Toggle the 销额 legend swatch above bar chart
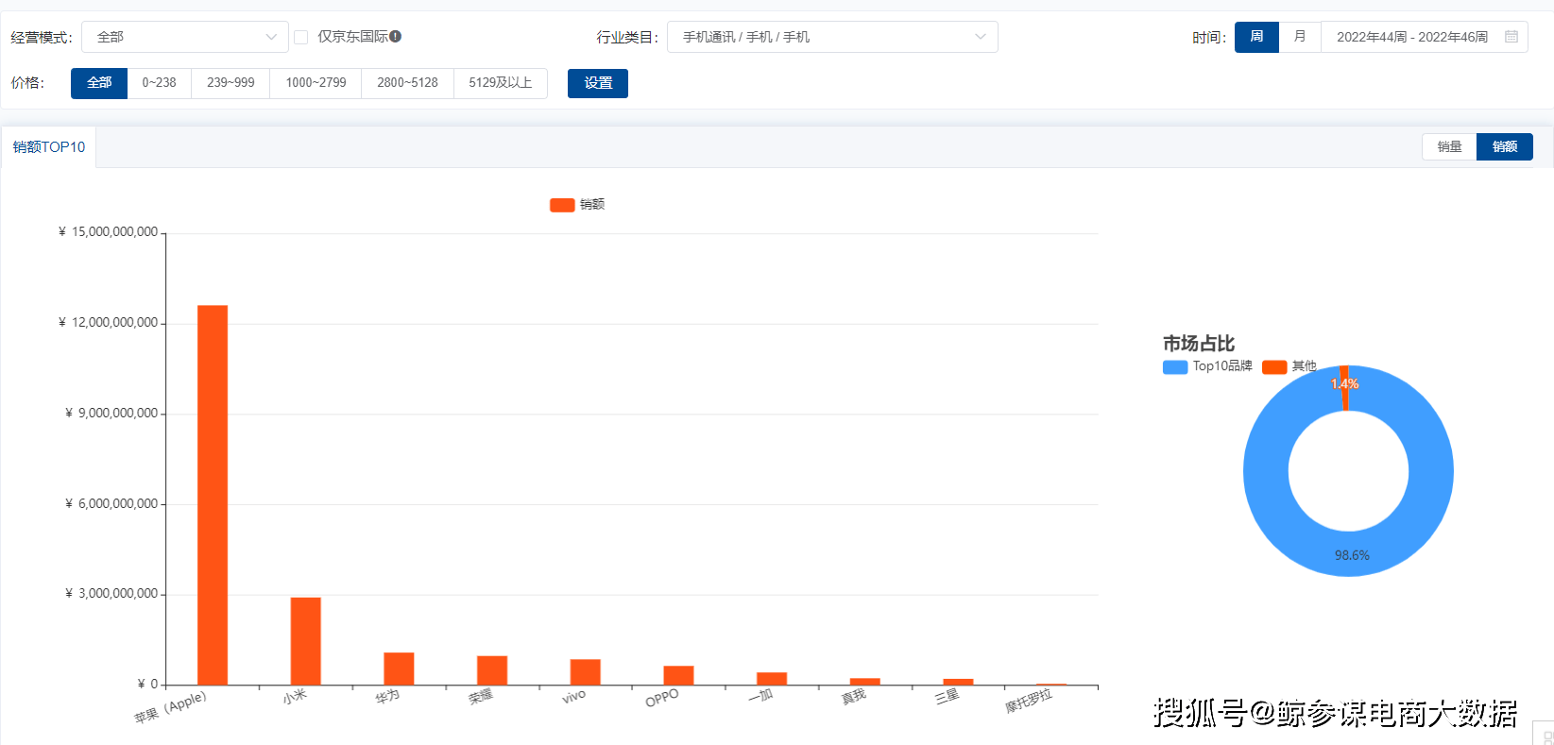The width and height of the screenshot is (1554, 745). [x=562, y=205]
